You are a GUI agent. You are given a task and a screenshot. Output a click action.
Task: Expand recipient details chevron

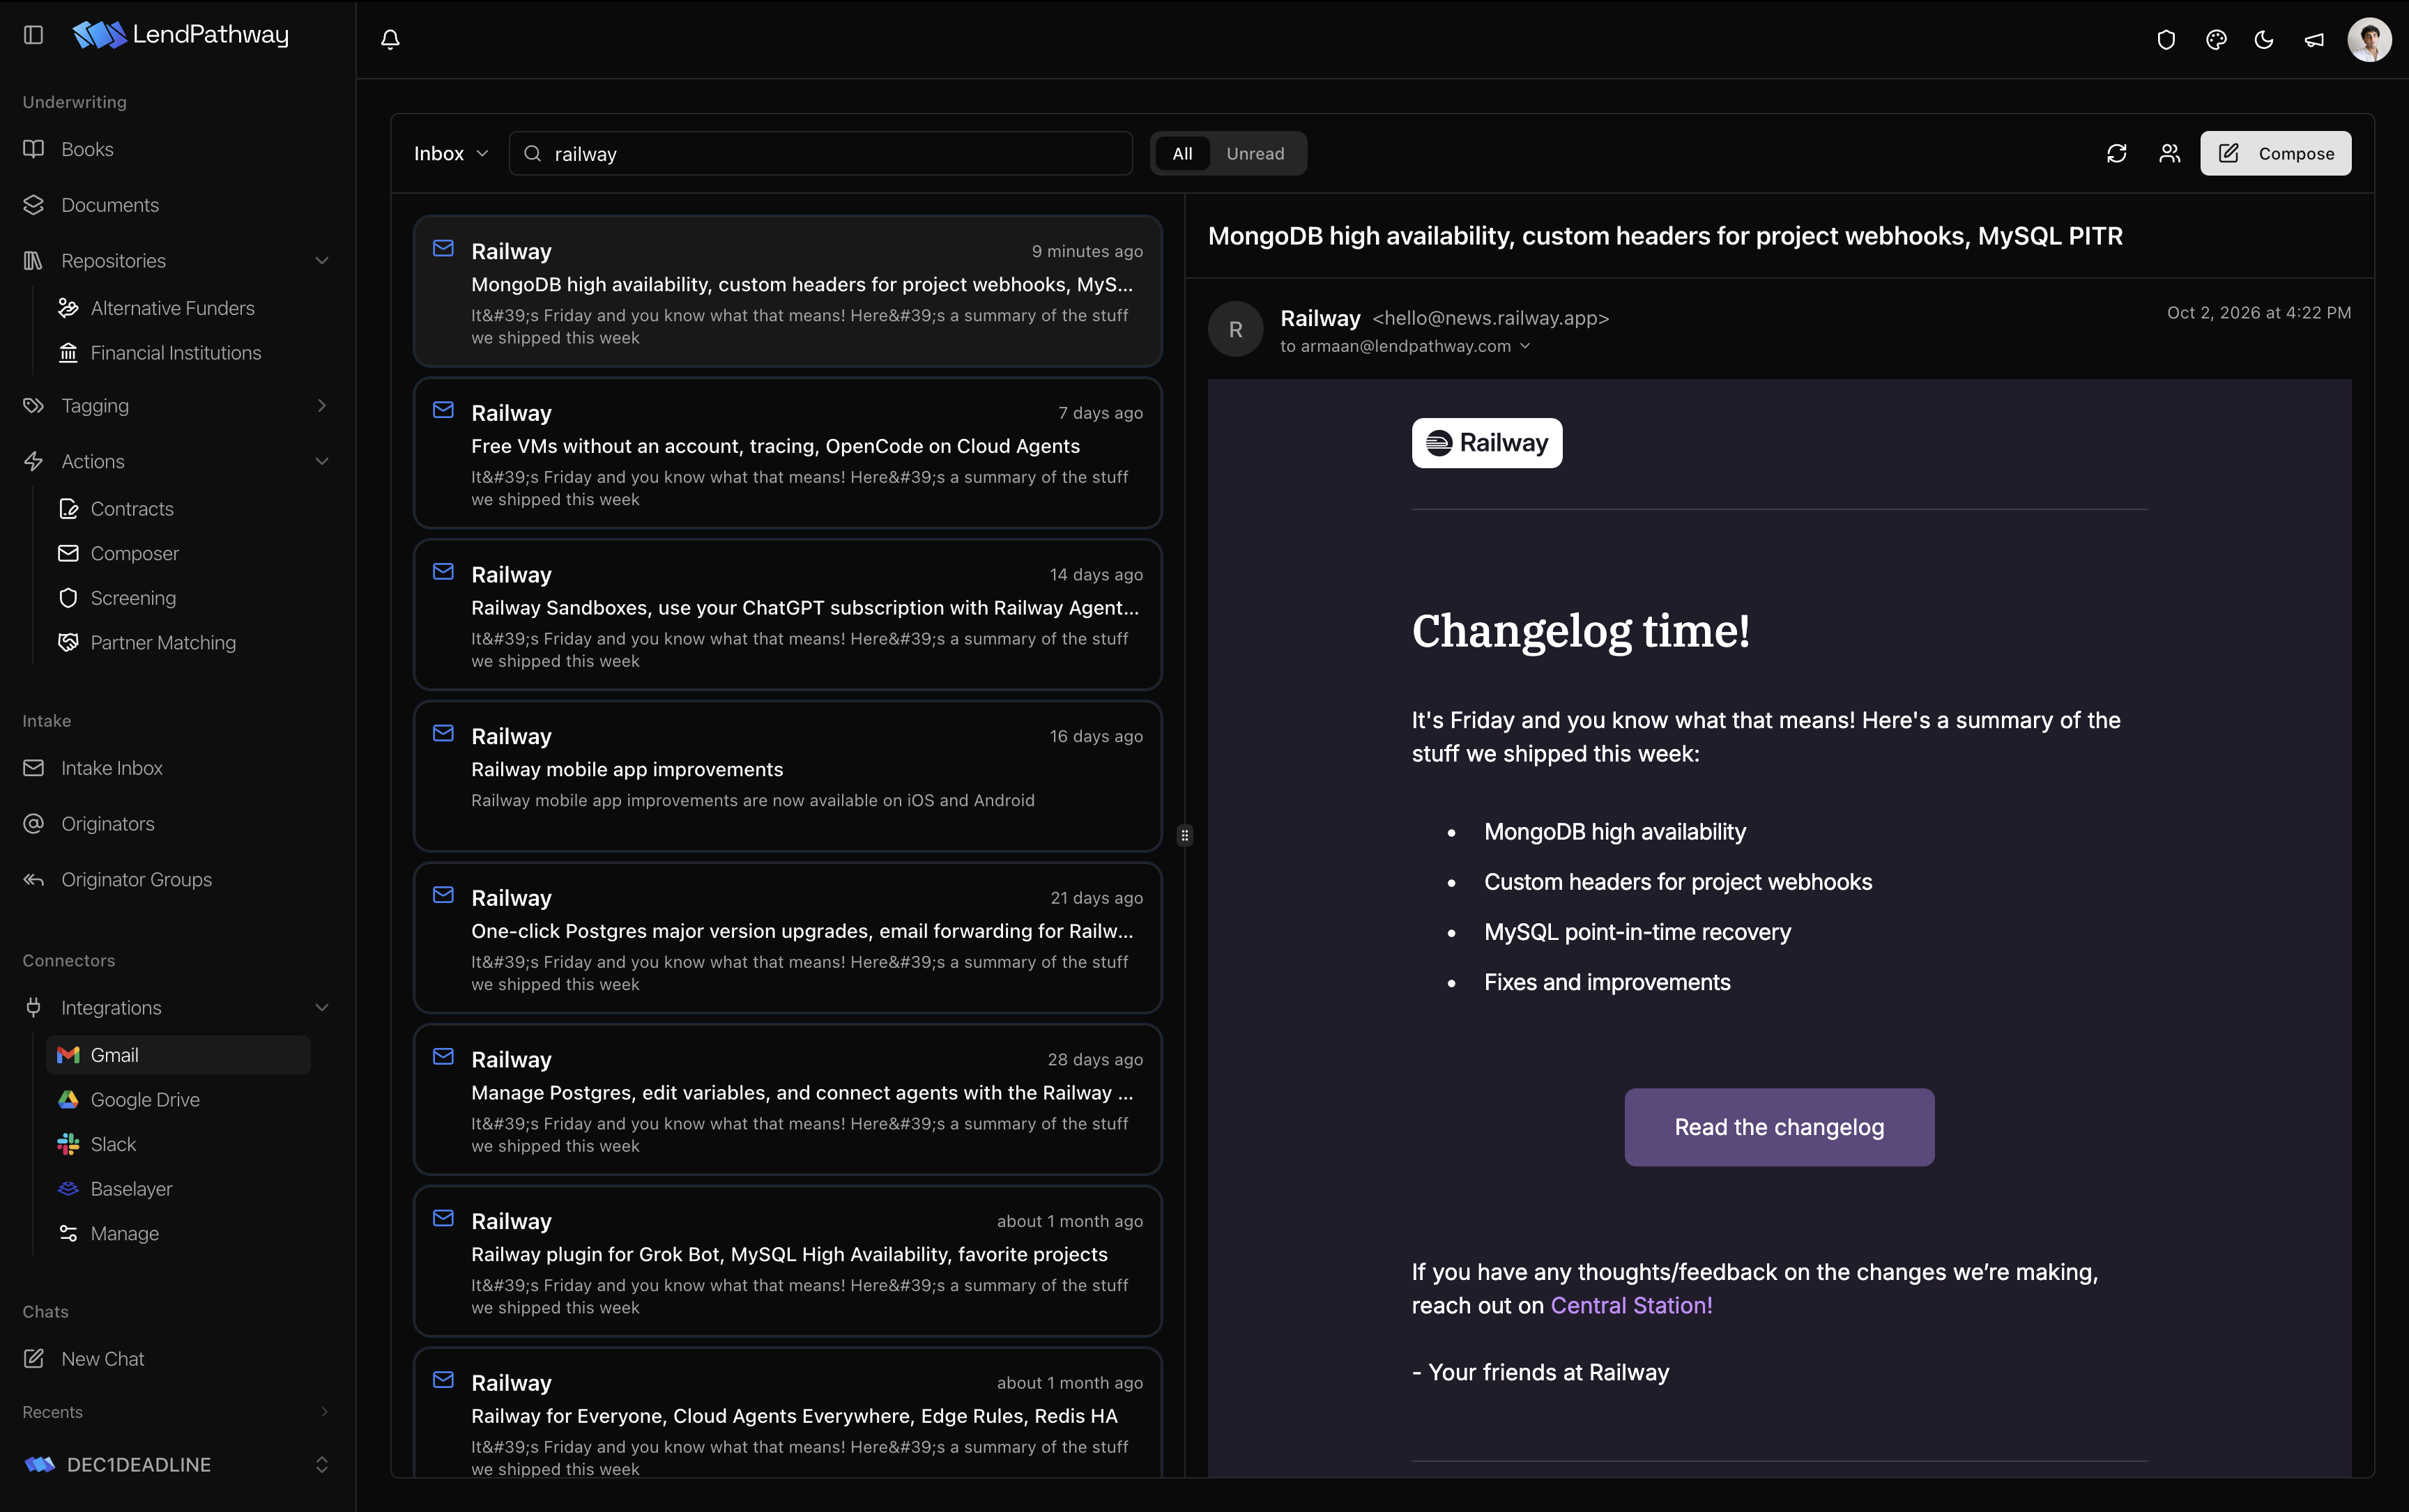1524,346
